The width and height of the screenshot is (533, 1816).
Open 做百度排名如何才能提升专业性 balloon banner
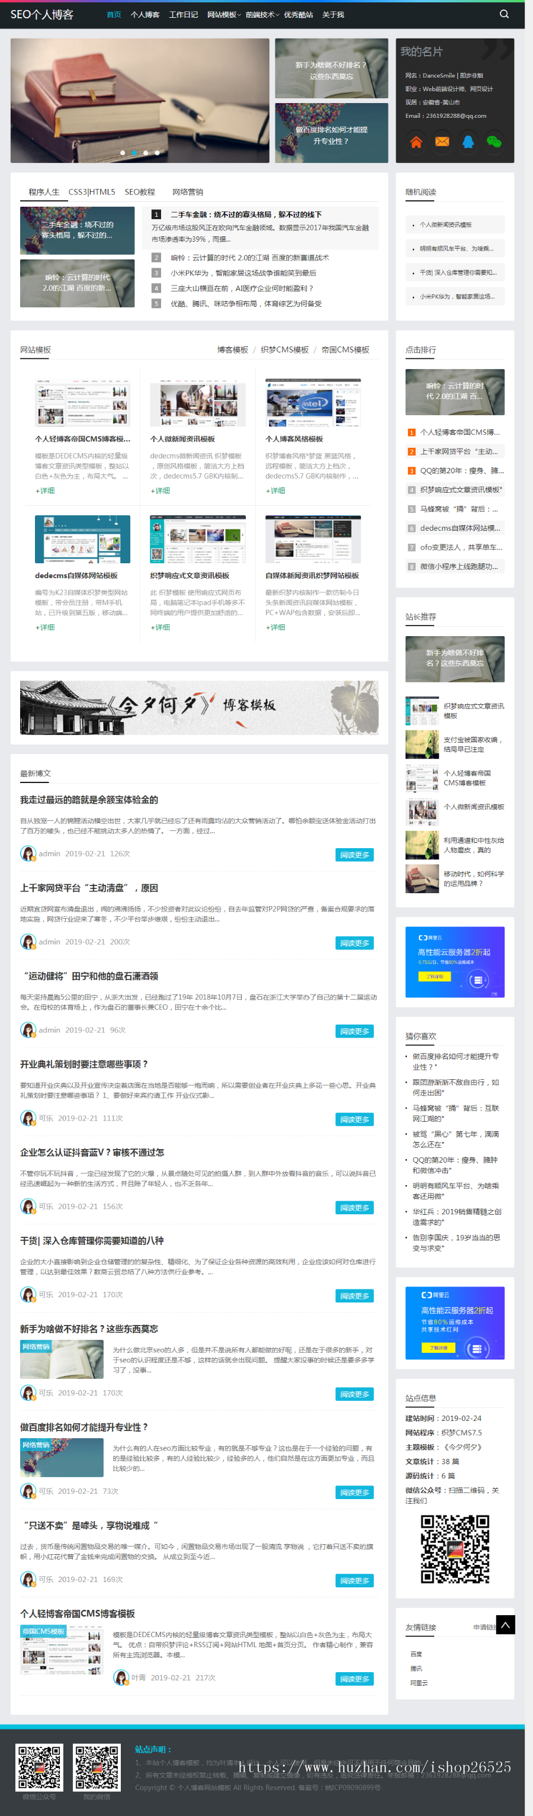(332, 133)
